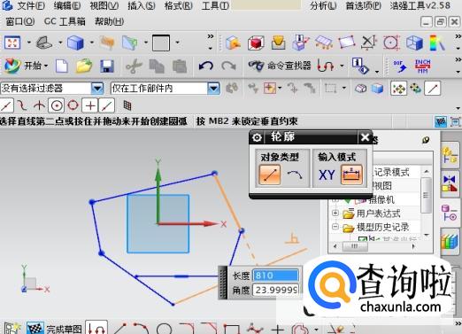462x334 pixels.
Task: Click the navigator vertical scrollbar thumb
Action: [x=426, y=195]
